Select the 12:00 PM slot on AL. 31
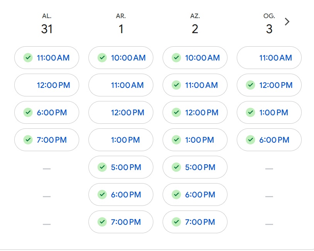This screenshot has height=251, width=314. [x=47, y=85]
